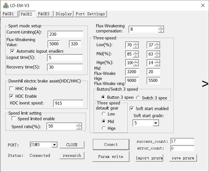Screen dimensions: 209x172
Task: Click the import prarm button
Action: point(149,158)
